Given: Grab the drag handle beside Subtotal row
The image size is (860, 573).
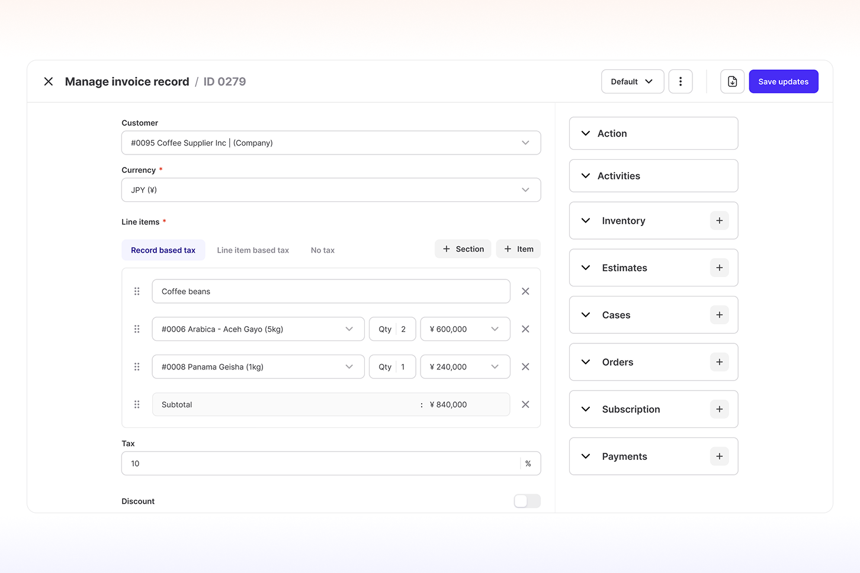Looking at the screenshot, I should tap(137, 405).
